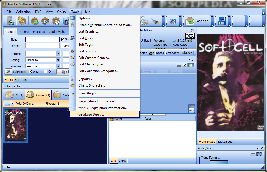Choose Charts & Graphs menu item
Screen dimensions: 267x172
click(x=105, y=85)
